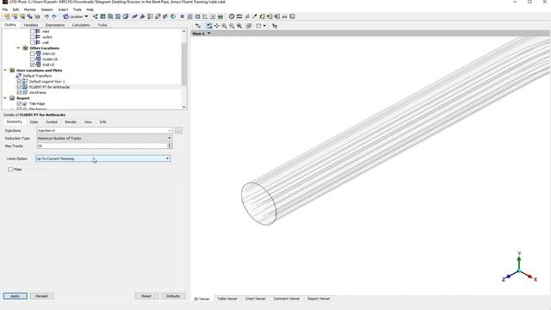Open the Chart Viewer tab
This screenshot has width=551, height=310.
click(255, 299)
